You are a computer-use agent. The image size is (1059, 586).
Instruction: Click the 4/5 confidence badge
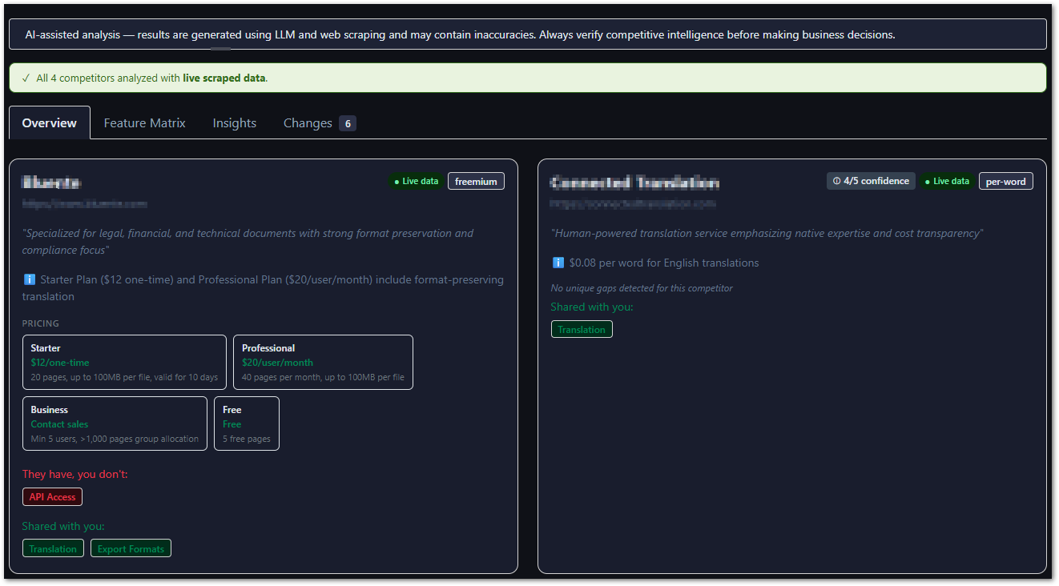[x=871, y=181]
